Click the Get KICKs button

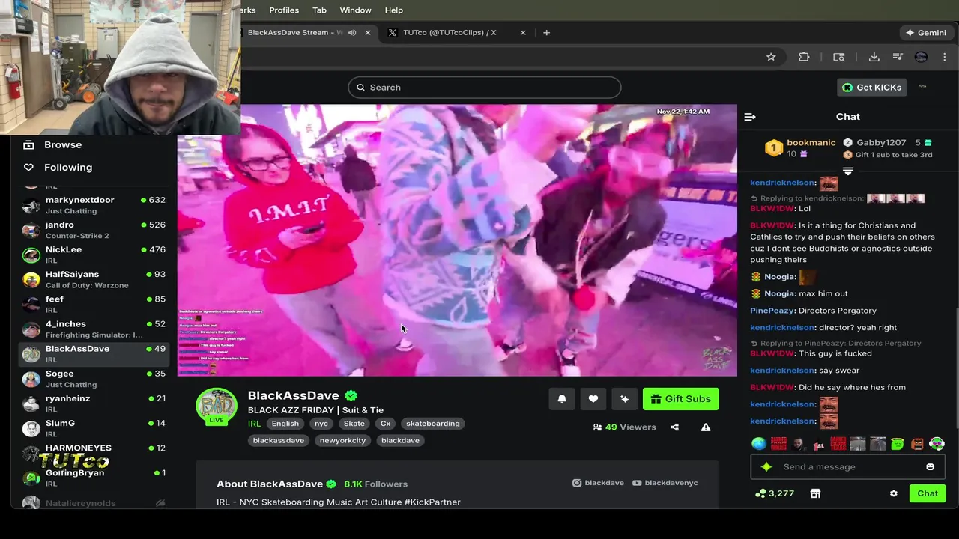871,88
